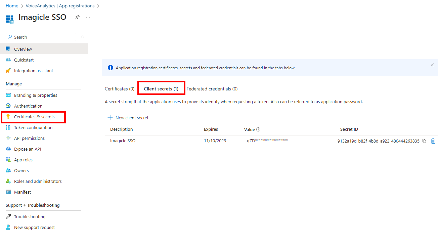Select the Client secrets tab

pyautogui.click(x=161, y=89)
